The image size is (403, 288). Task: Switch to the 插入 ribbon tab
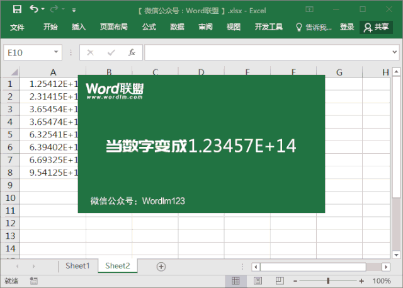pyautogui.click(x=79, y=26)
